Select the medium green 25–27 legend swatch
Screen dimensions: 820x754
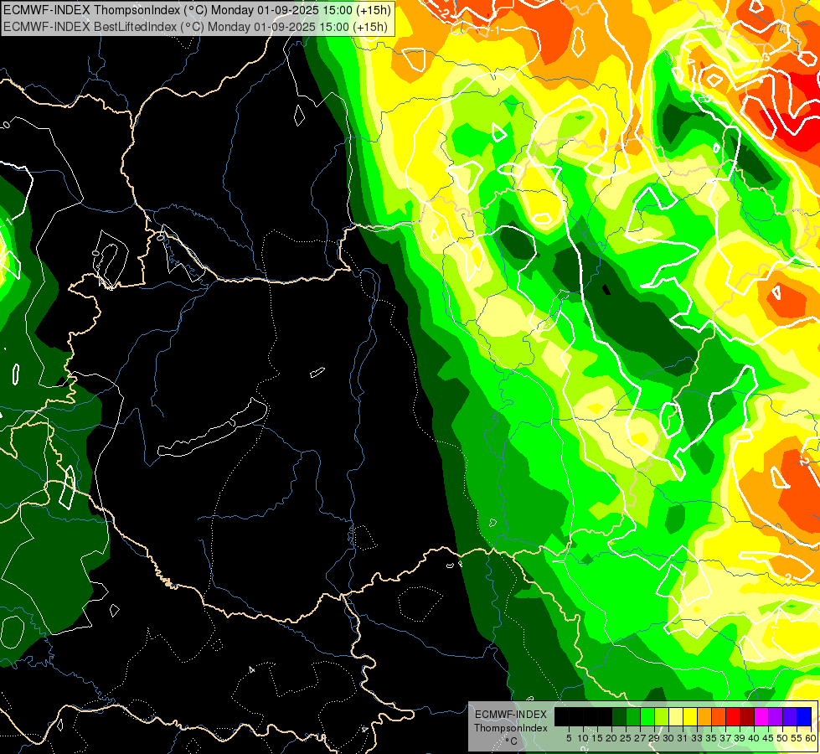pyautogui.click(x=632, y=716)
